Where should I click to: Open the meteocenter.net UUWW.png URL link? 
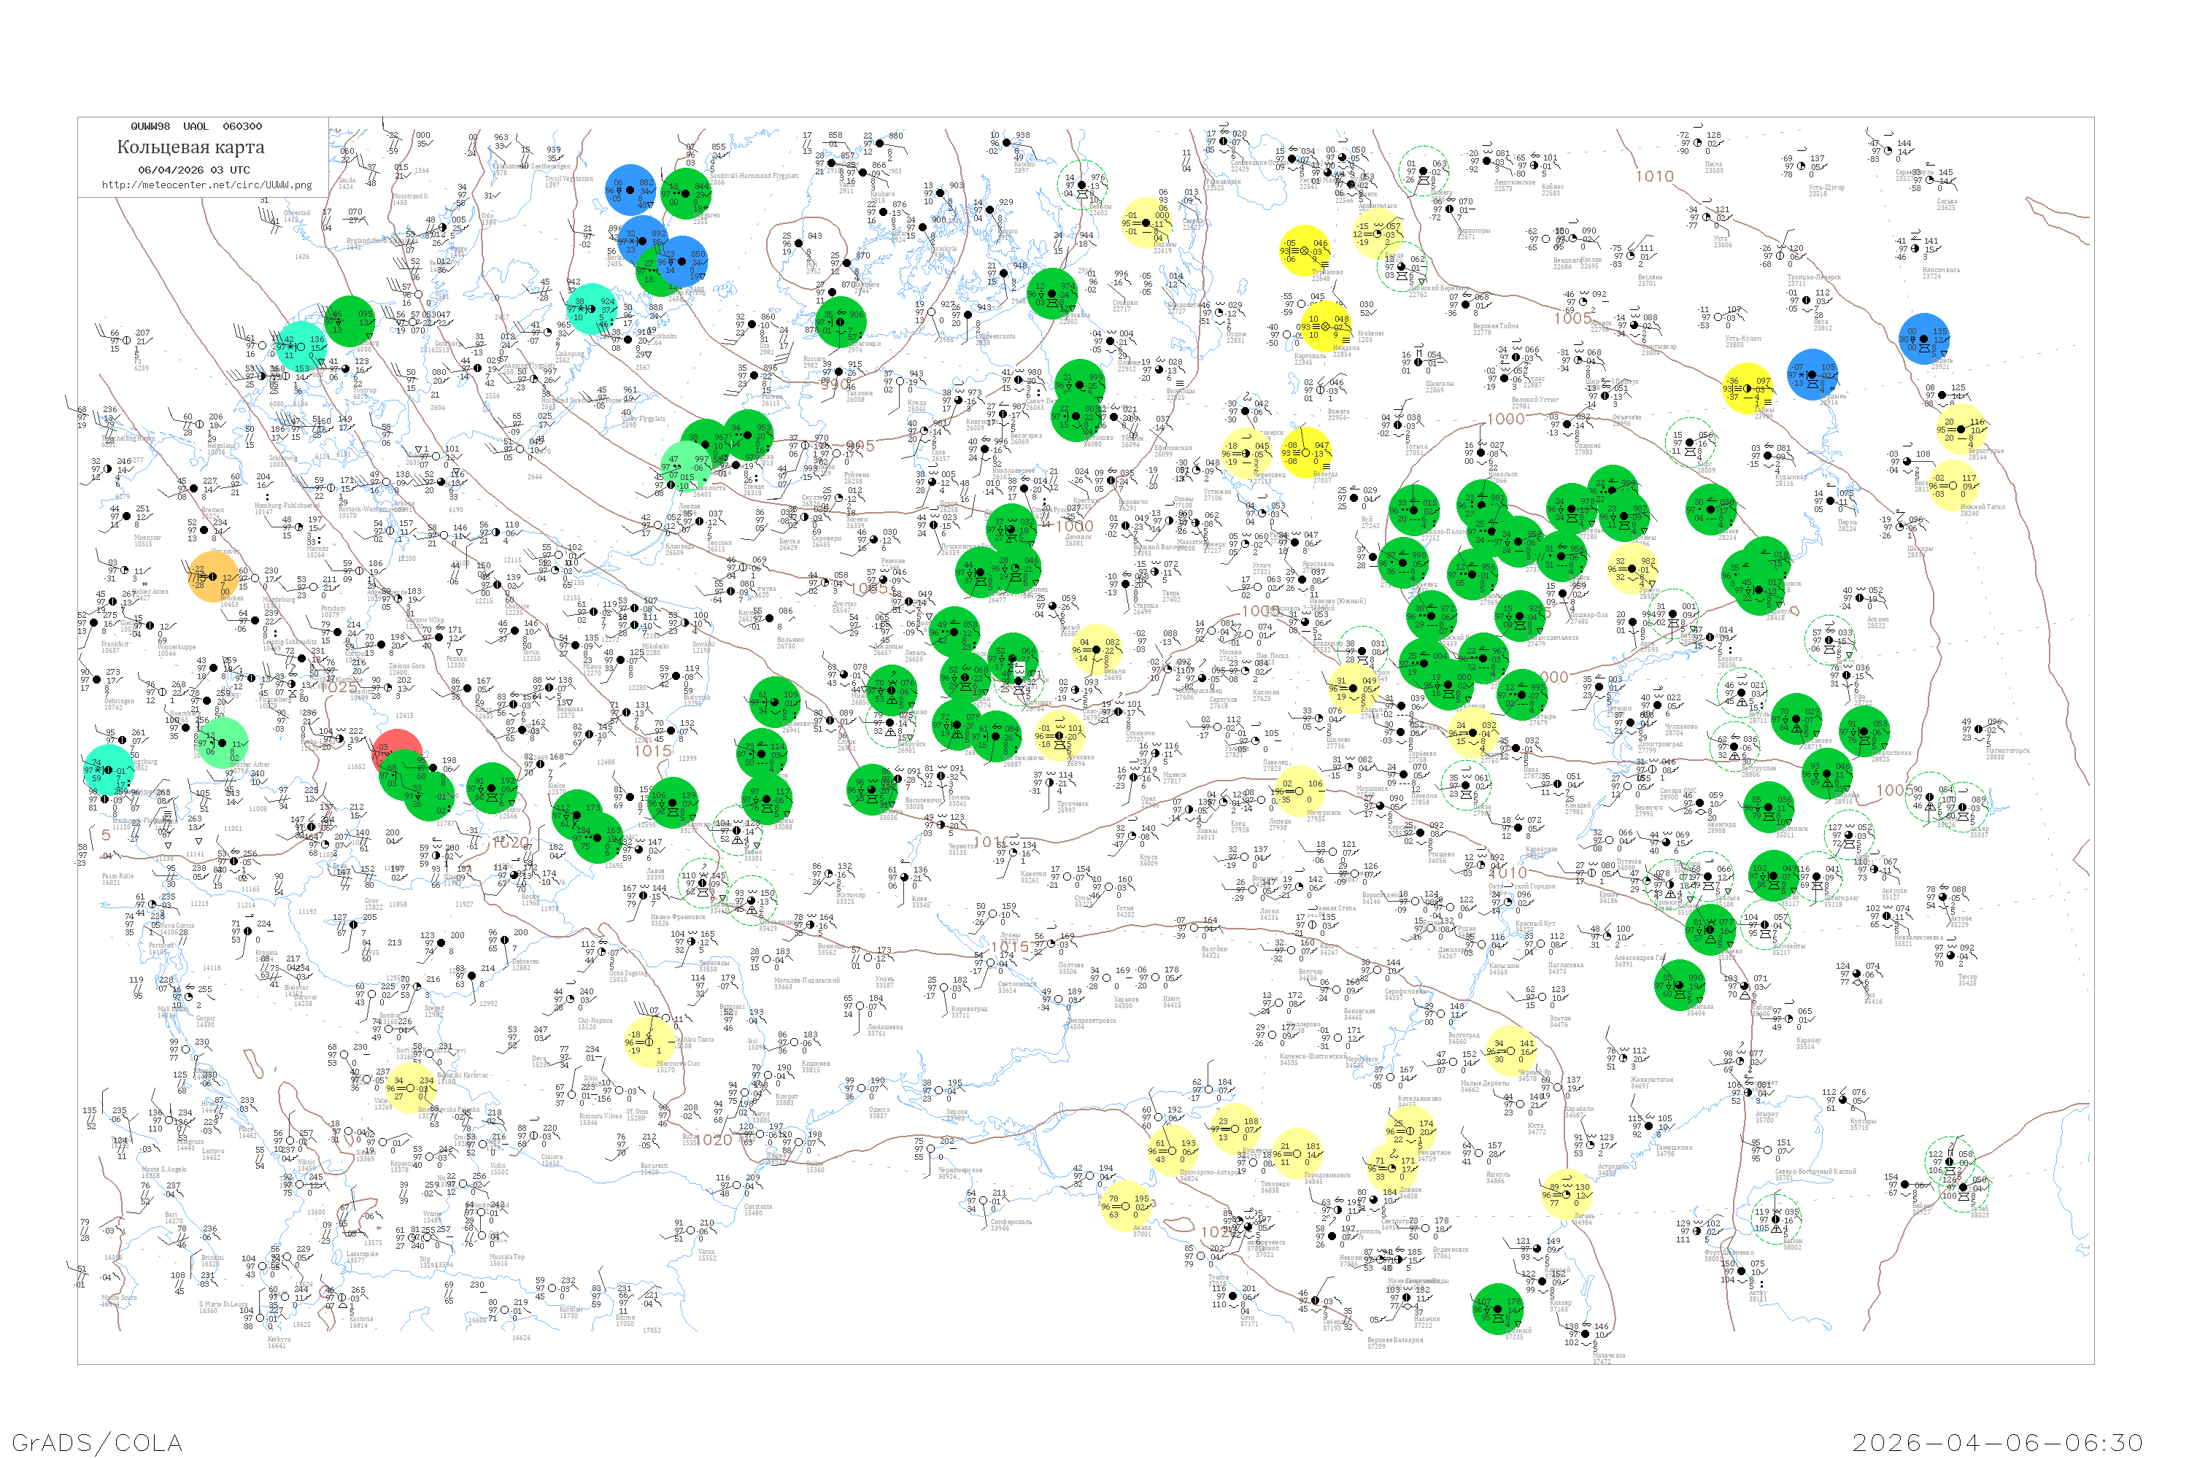tap(206, 185)
